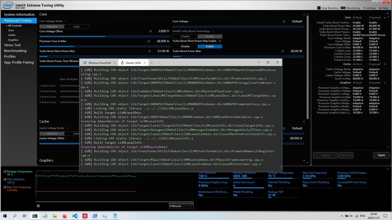
Task: Click the Save button
Action: click(381, 155)
